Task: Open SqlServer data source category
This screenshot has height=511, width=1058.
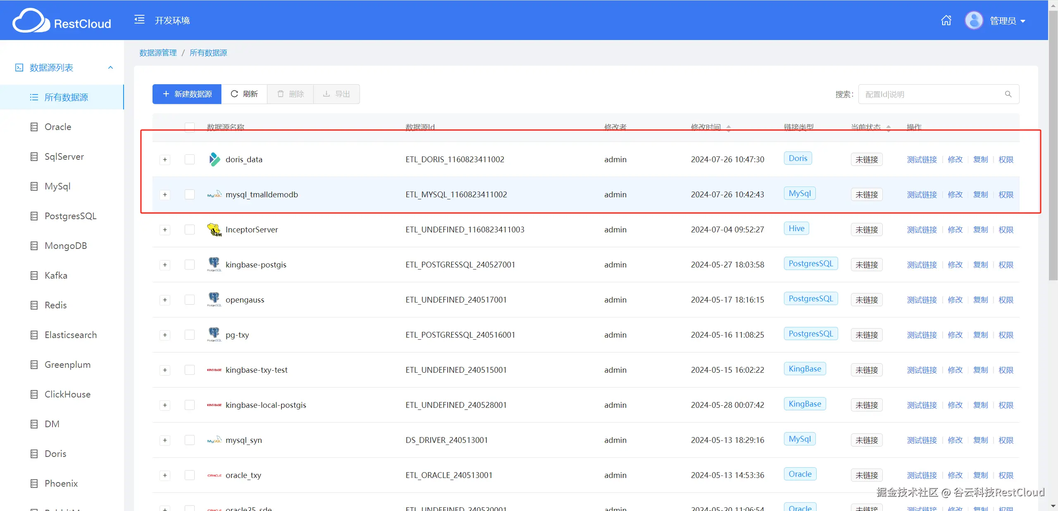Action: click(x=64, y=156)
